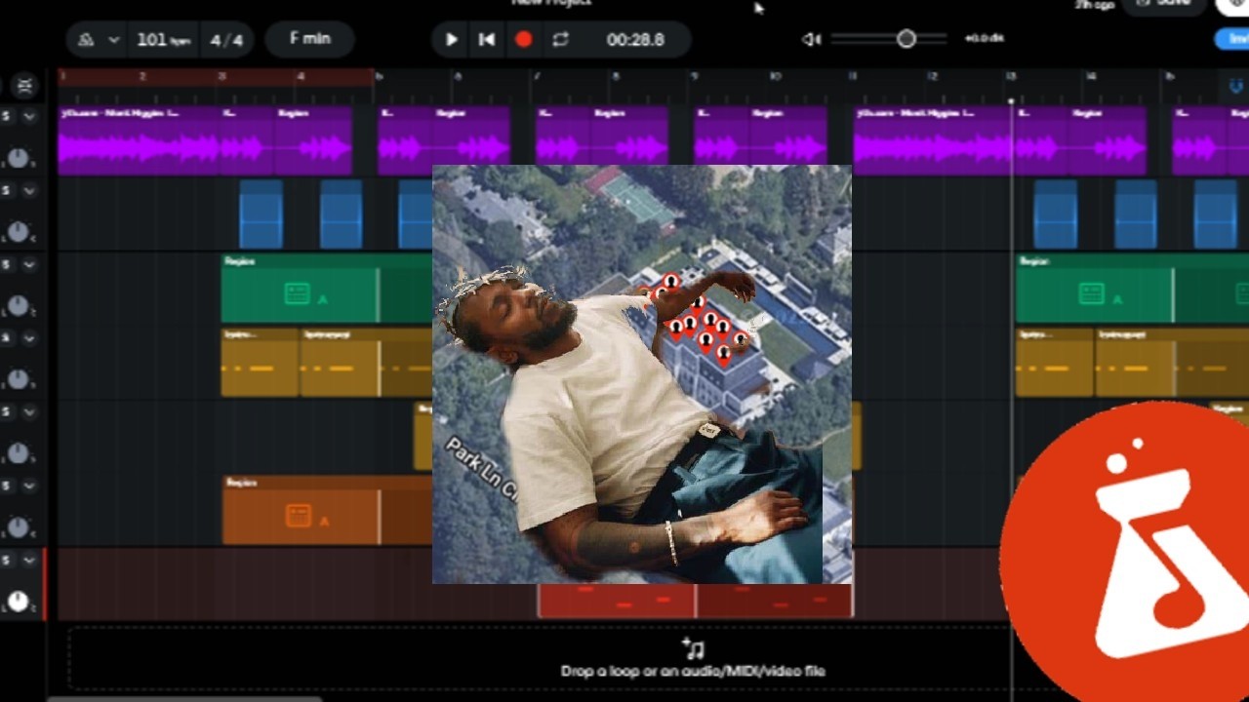Solo the green Region track
Image resolution: width=1249 pixels, height=702 pixels.
point(7,264)
